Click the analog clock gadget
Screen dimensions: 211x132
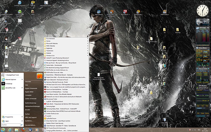click(x=203, y=11)
